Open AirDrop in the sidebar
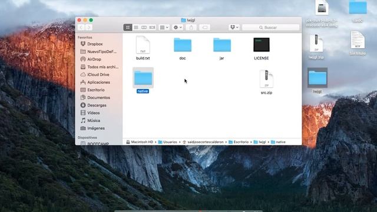 tap(94, 59)
